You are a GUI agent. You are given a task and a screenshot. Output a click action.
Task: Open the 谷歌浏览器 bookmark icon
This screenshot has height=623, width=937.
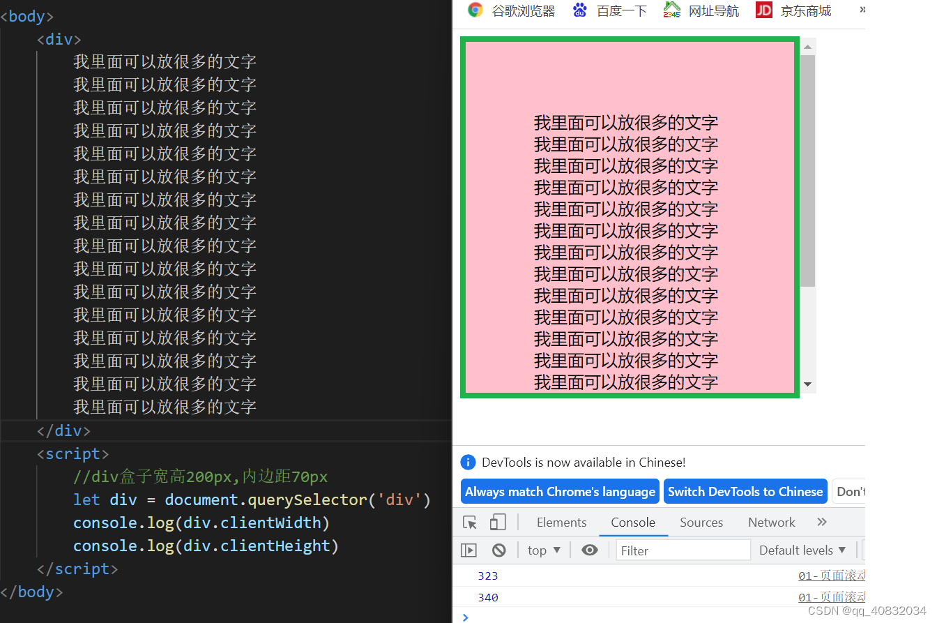pos(475,10)
